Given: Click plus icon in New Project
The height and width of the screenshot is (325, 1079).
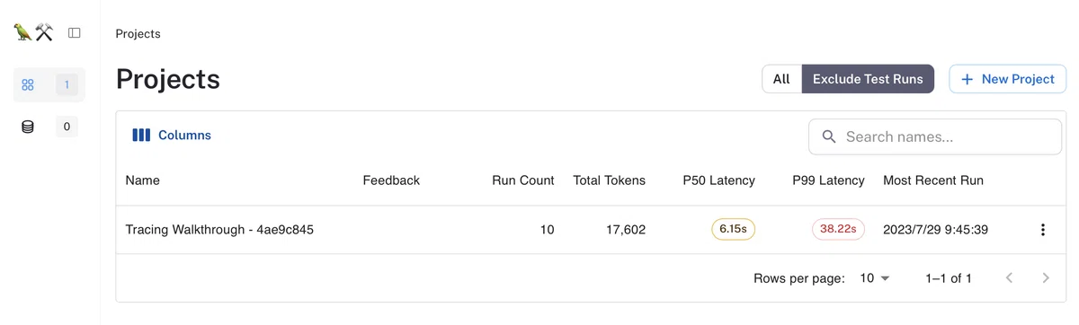Looking at the screenshot, I should (x=968, y=79).
